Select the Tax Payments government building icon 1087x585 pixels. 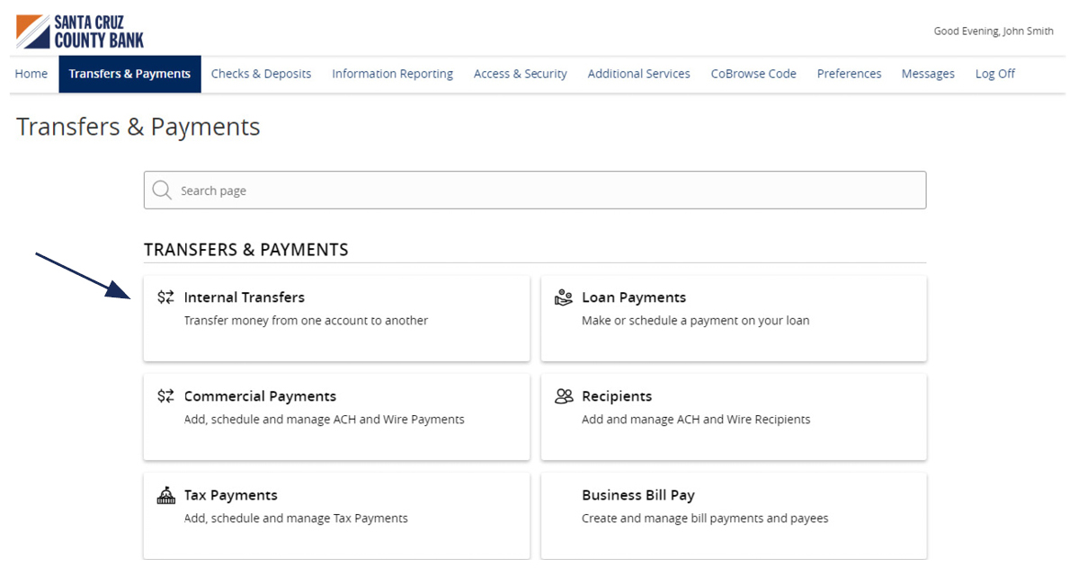166,493
